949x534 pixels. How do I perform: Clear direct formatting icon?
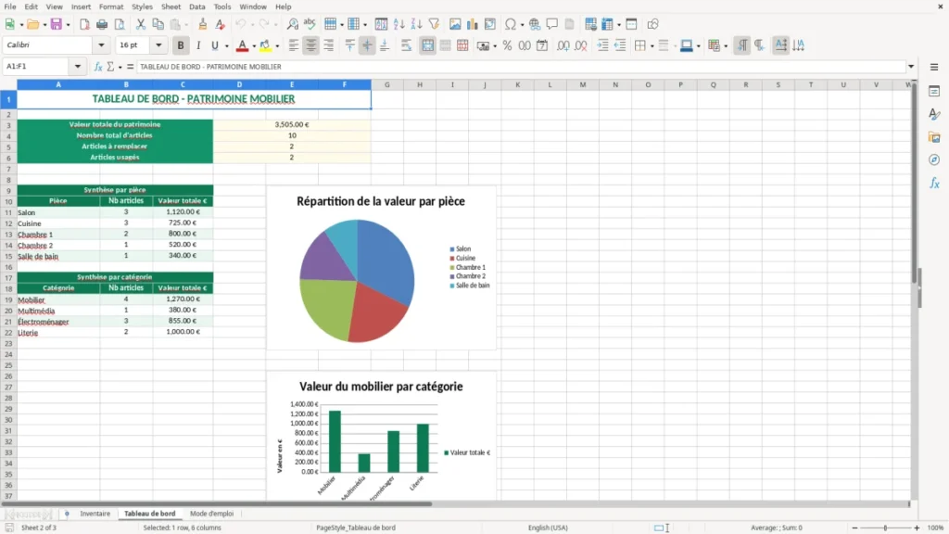point(221,24)
